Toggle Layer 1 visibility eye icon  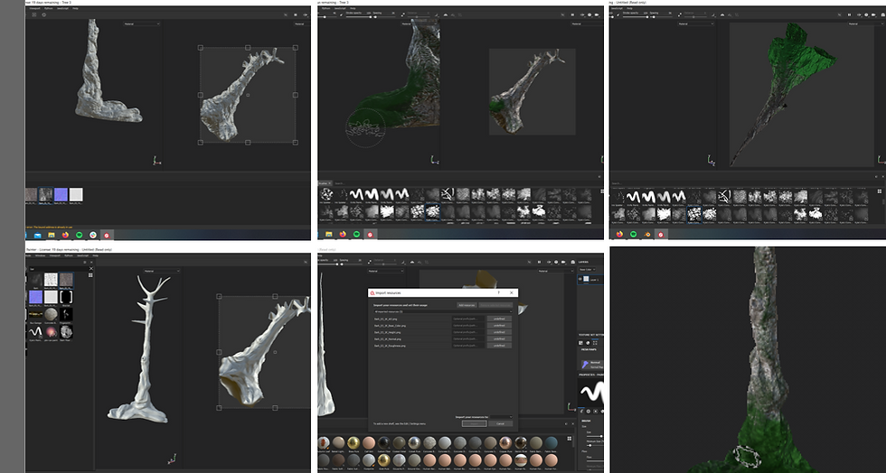580,280
